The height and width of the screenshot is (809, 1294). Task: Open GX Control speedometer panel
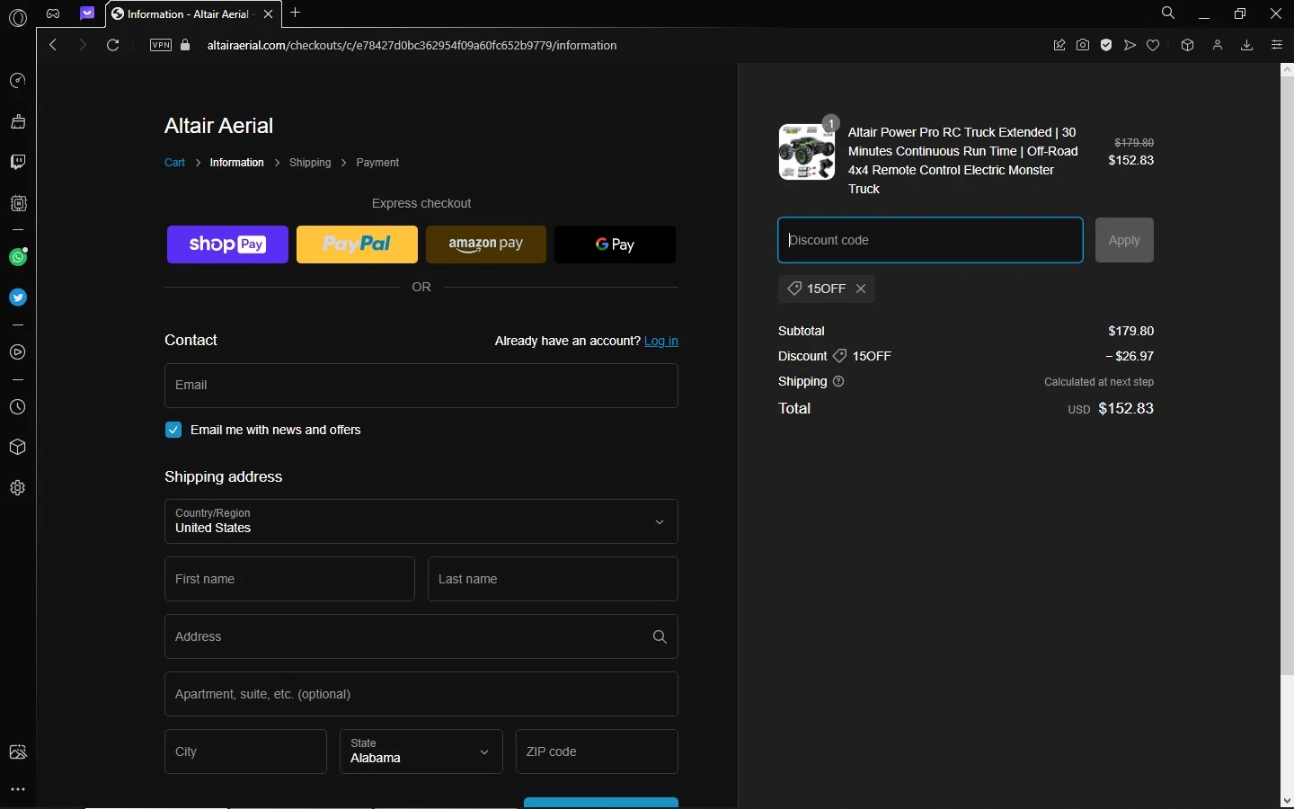pos(18,81)
